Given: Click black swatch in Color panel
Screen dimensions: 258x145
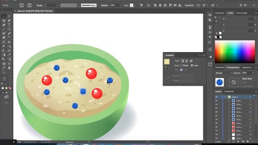Looking at the screenshot, I should (218, 37).
